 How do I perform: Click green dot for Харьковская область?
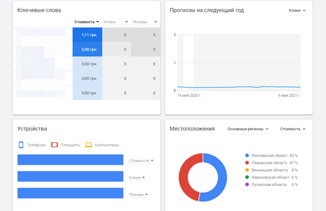[247, 178]
